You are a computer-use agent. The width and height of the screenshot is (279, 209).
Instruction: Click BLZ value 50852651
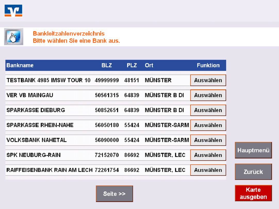[107, 110]
